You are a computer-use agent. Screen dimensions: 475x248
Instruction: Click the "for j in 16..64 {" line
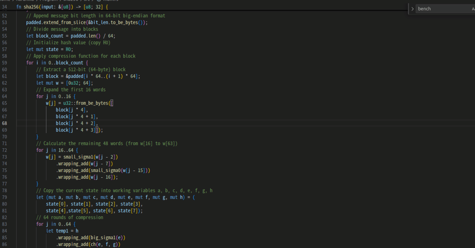pos(57,150)
